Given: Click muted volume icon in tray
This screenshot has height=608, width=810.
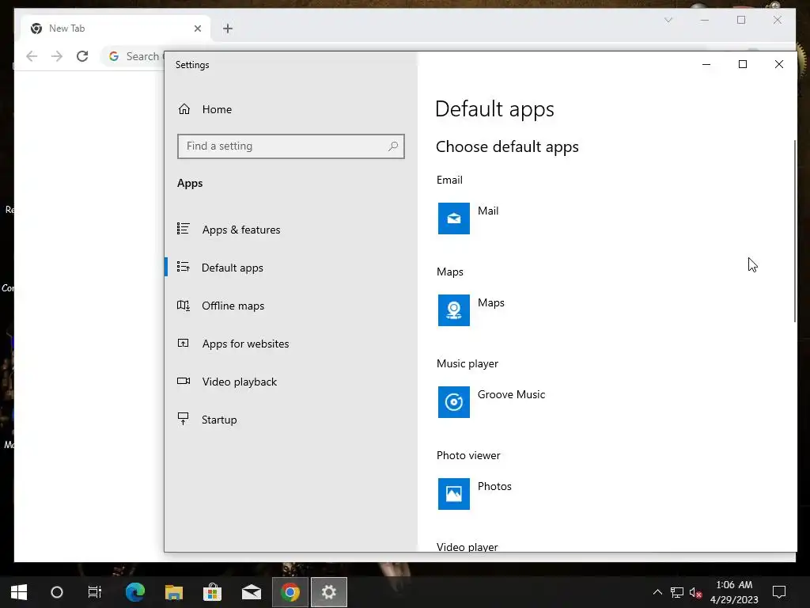Looking at the screenshot, I should [696, 592].
